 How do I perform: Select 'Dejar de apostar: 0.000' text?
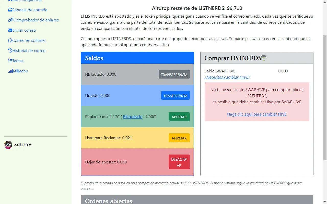(x=106, y=162)
